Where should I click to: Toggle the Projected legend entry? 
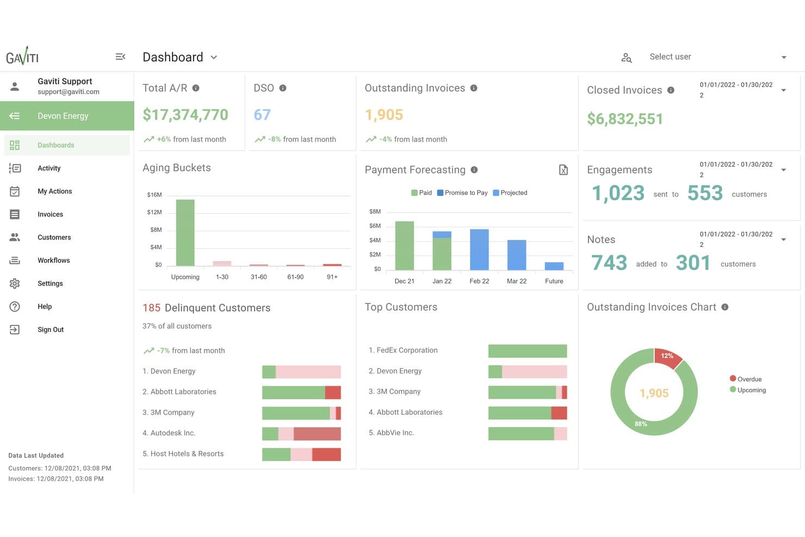tap(510, 193)
